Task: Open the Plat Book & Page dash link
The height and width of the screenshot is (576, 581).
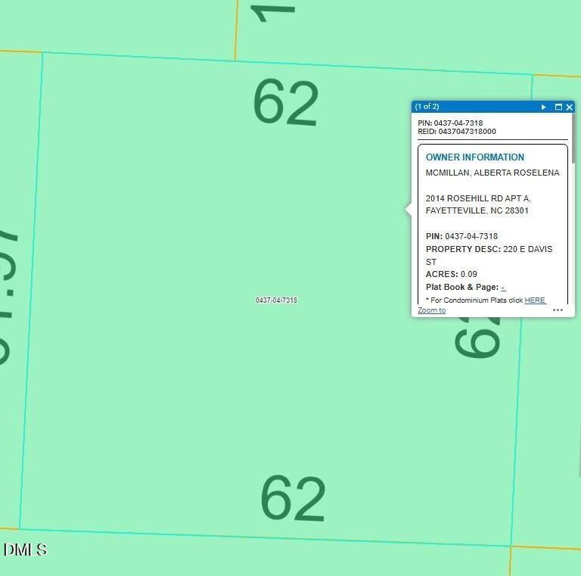Action: (x=503, y=288)
